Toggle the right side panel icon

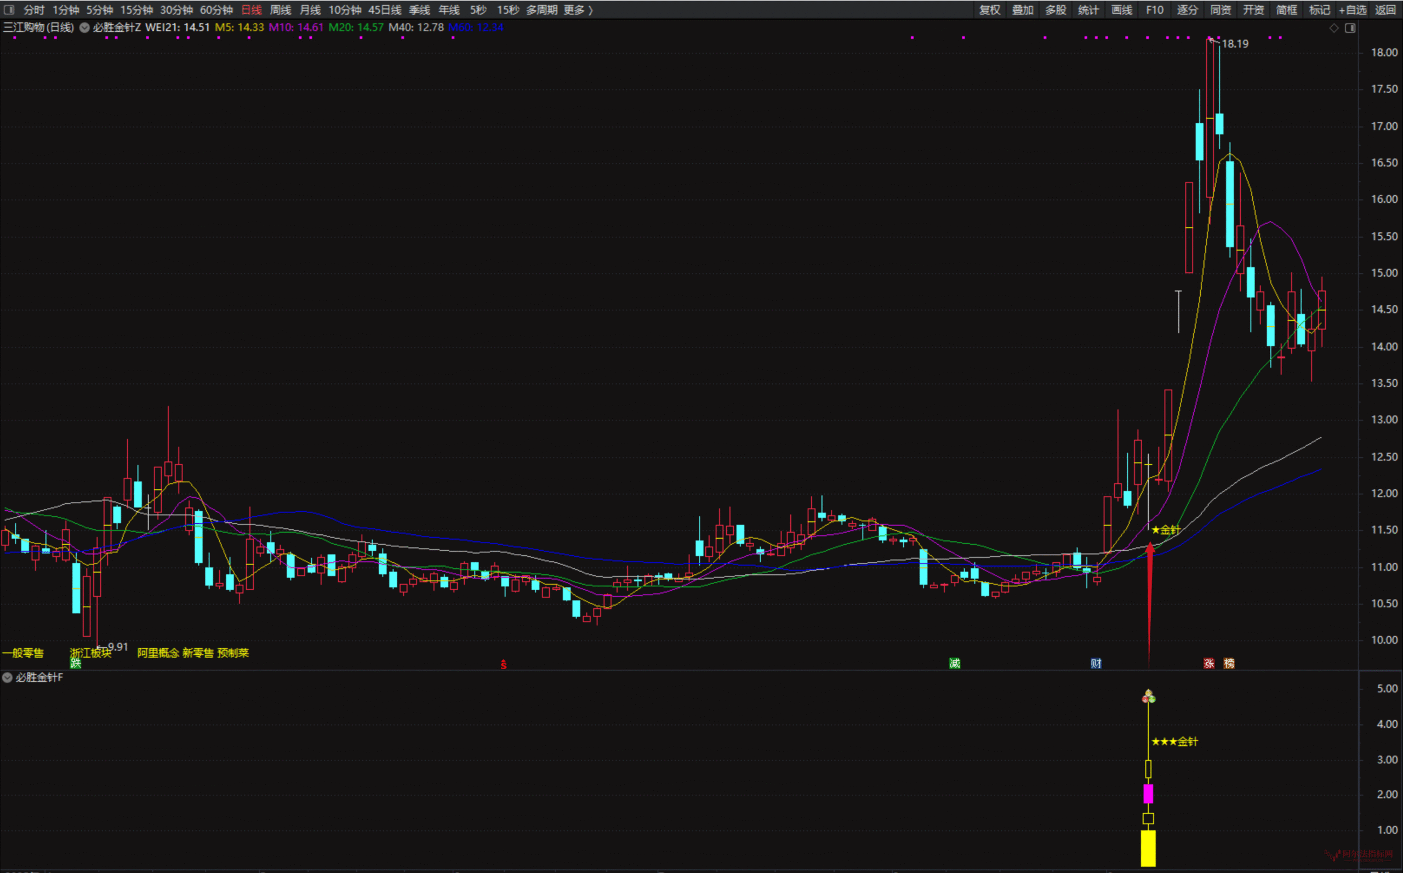pyautogui.click(x=1350, y=28)
